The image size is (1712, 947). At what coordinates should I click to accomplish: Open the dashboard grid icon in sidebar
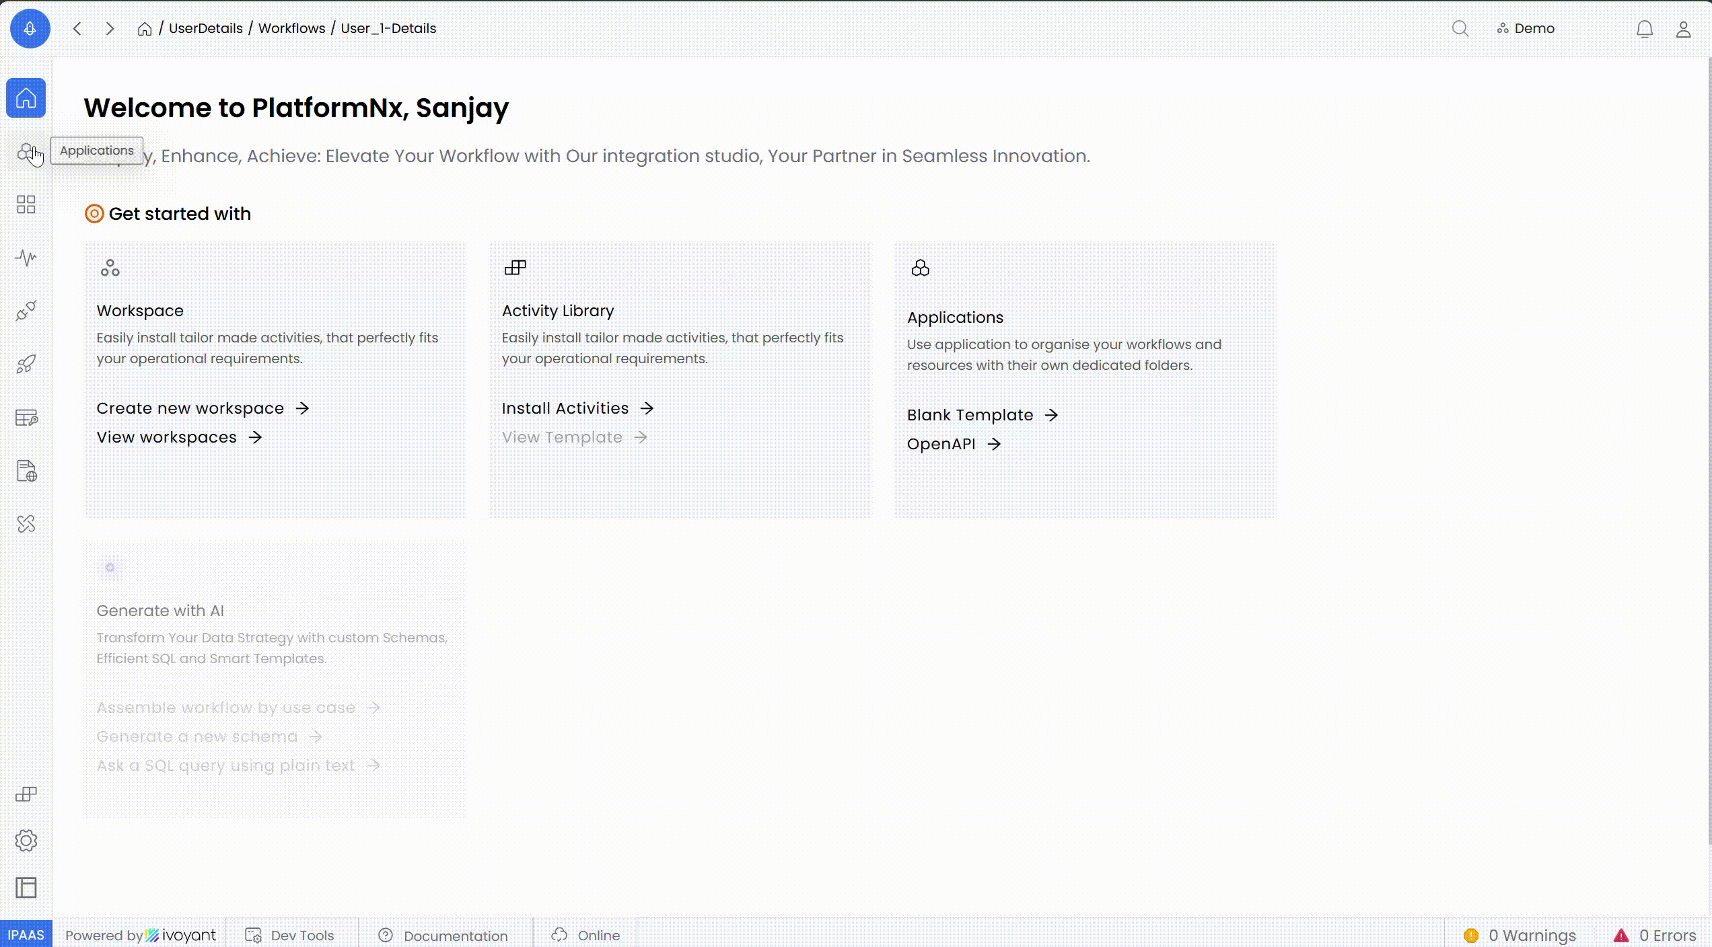(26, 204)
